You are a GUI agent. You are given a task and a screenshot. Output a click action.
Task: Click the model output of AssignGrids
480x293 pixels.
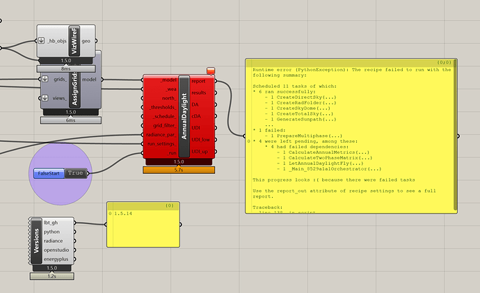[x=89, y=79]
